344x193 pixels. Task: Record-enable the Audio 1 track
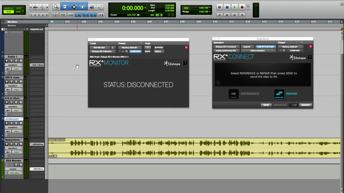coord(7,61)
